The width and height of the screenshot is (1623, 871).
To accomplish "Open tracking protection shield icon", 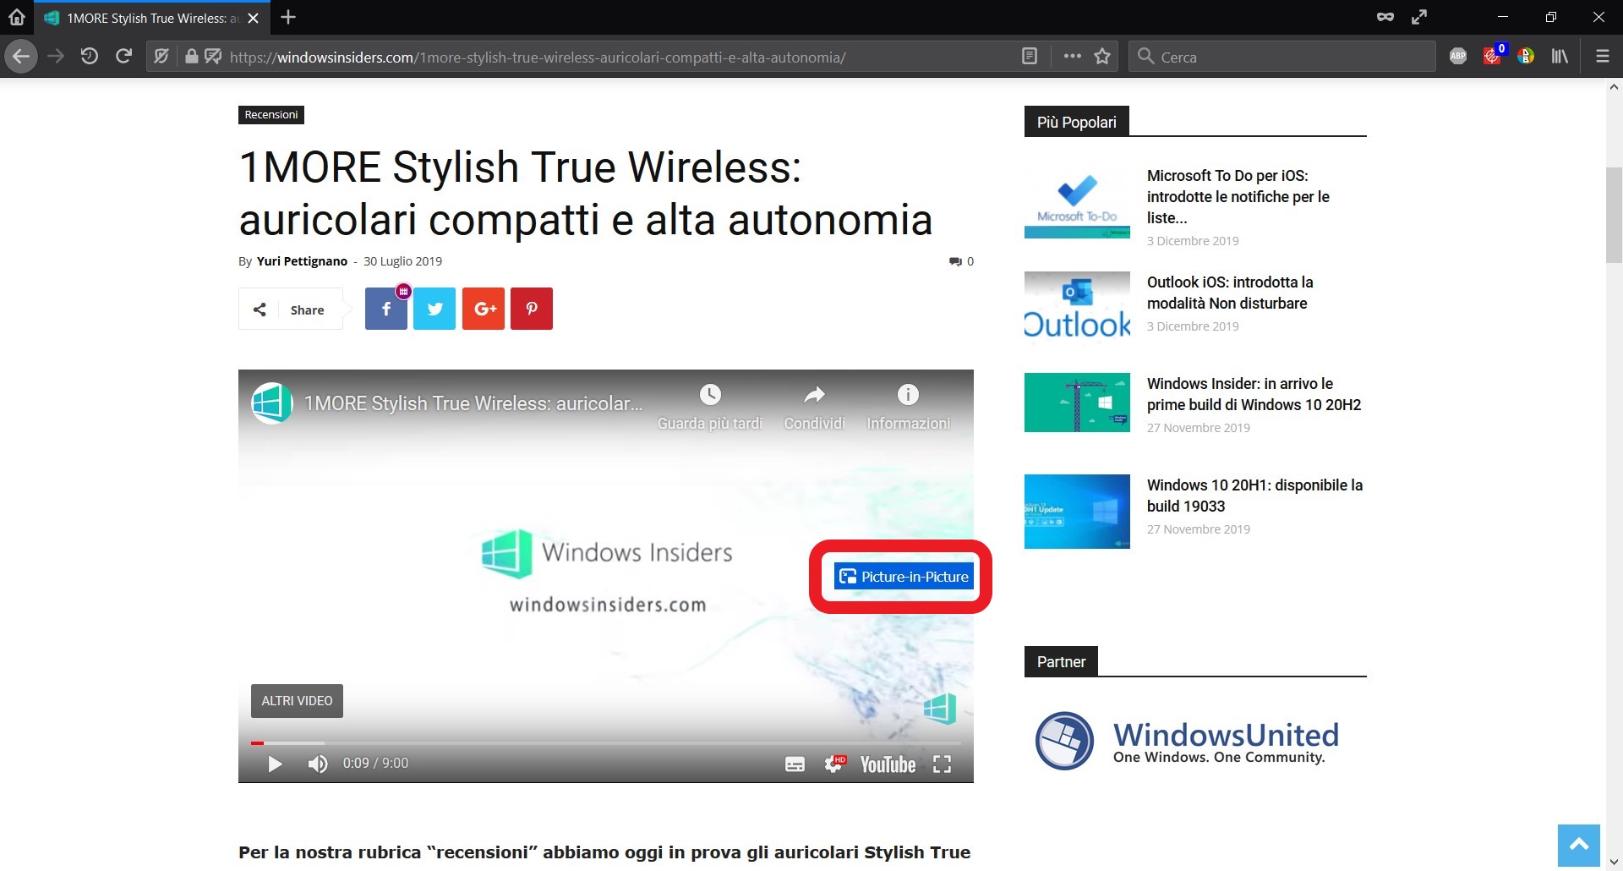I will 161,57.
